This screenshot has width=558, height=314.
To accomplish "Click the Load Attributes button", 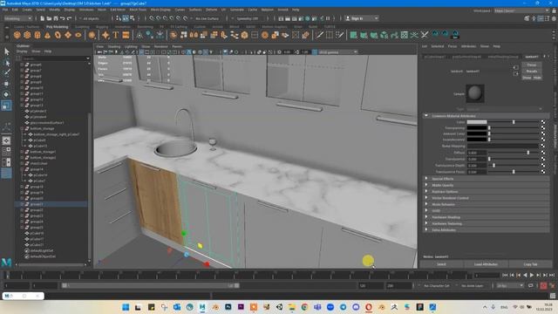I will [486, 264].
